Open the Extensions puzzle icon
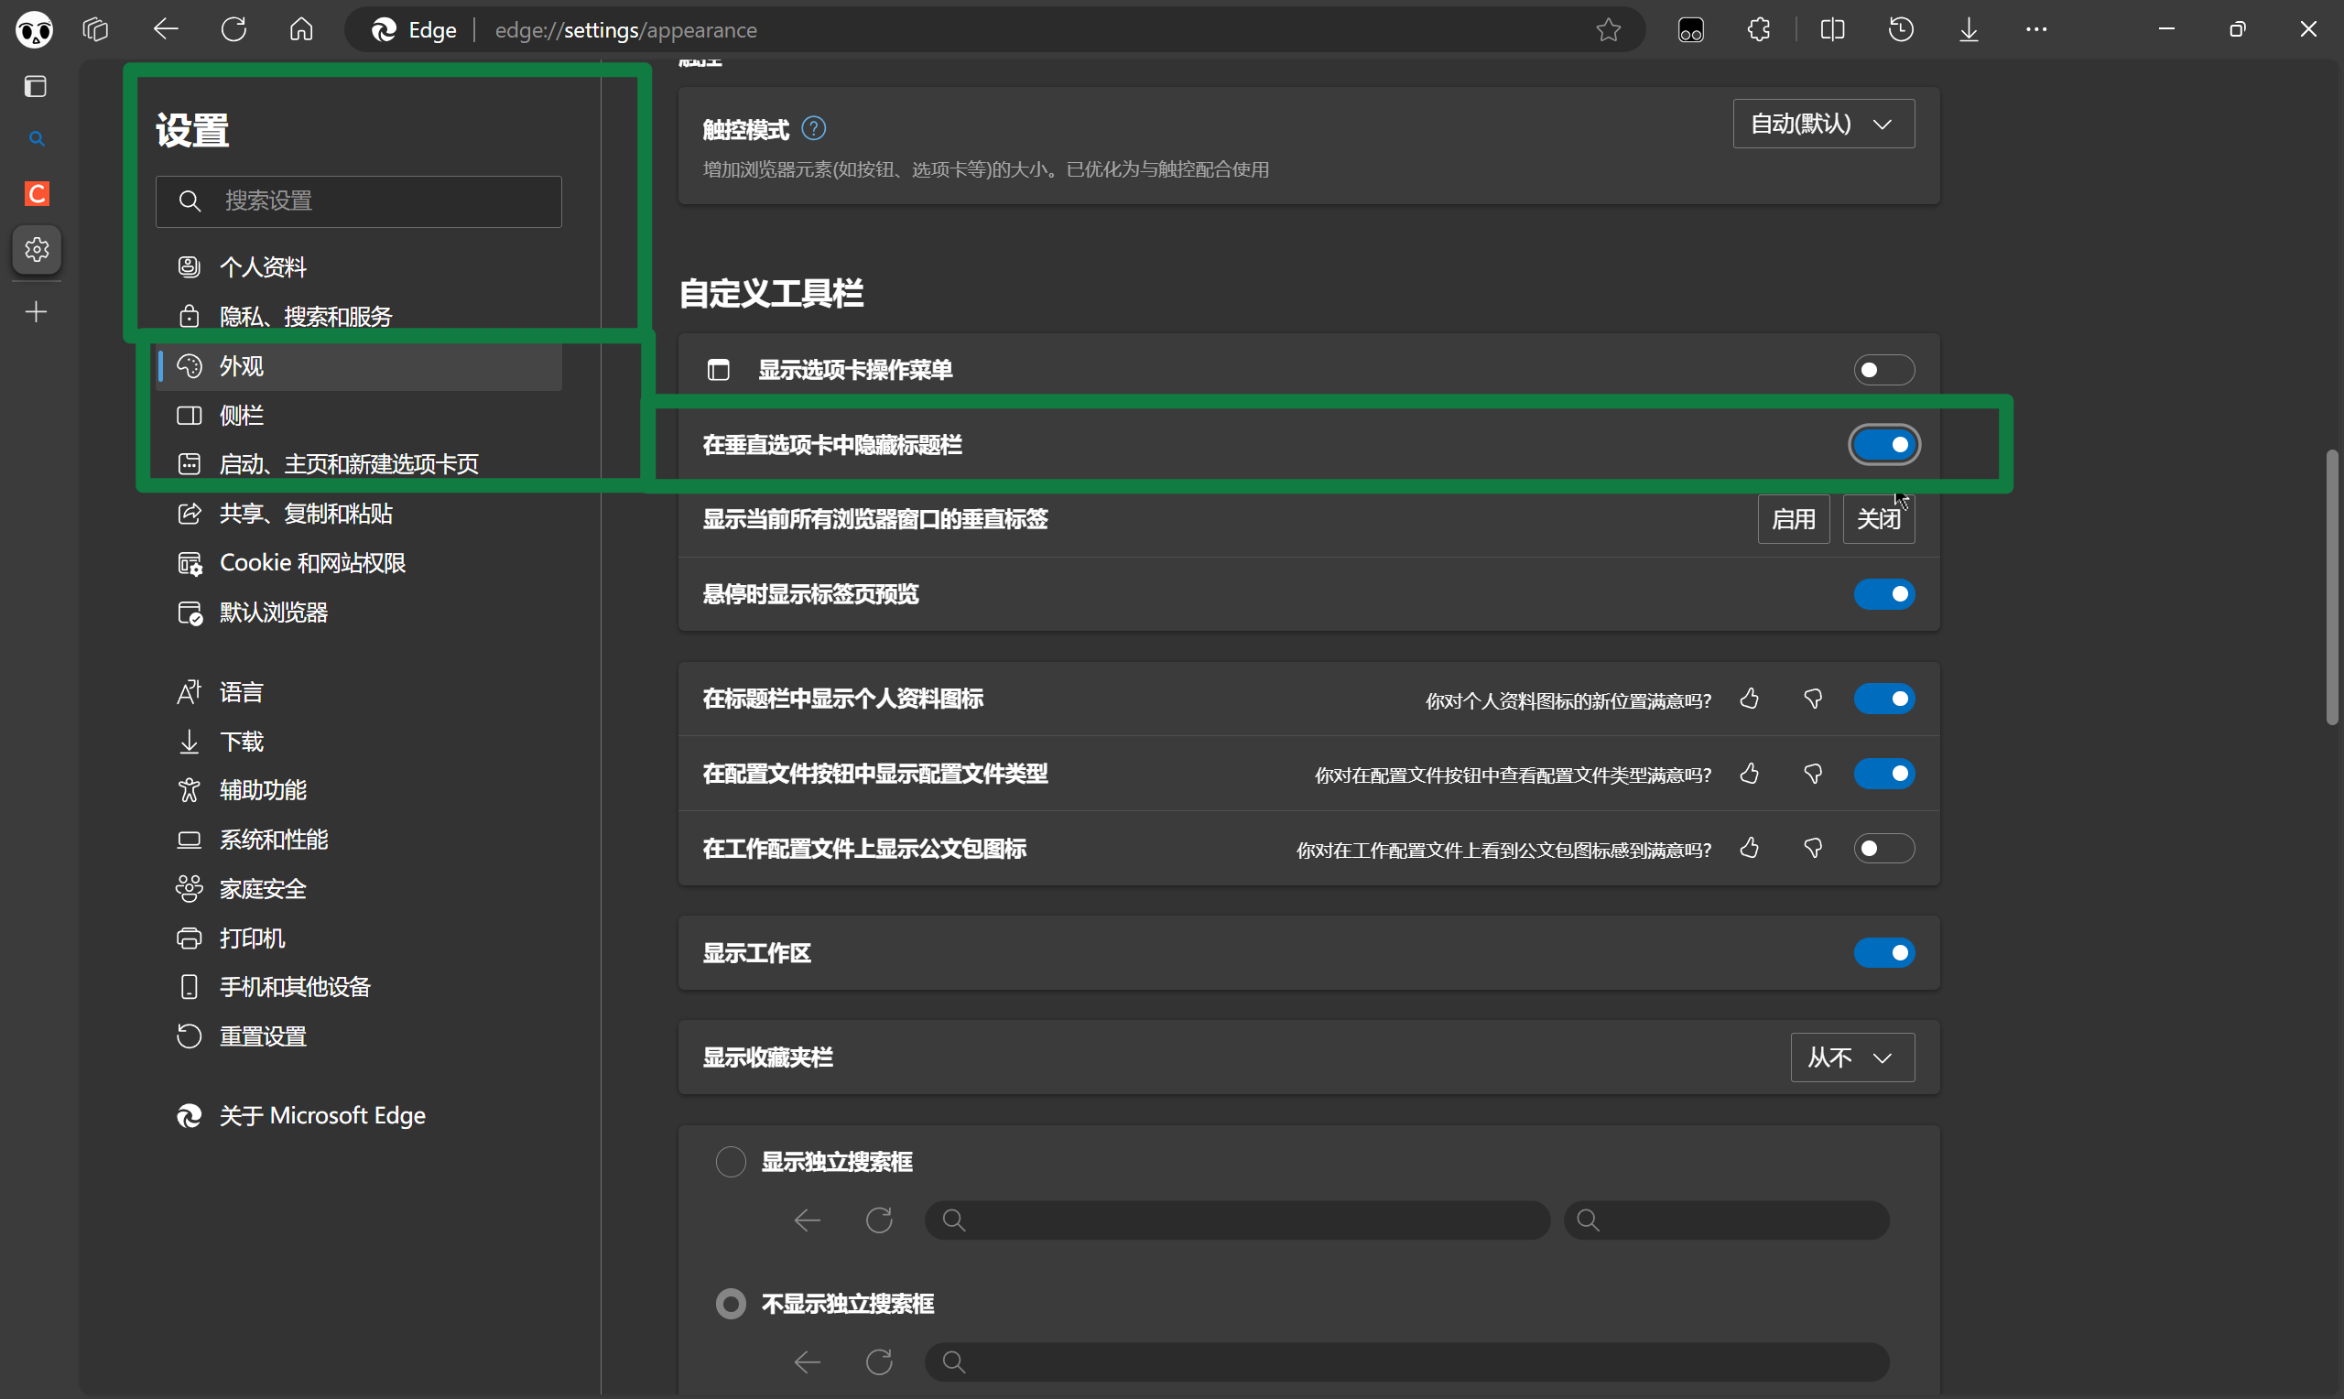 coord(1758,30)
